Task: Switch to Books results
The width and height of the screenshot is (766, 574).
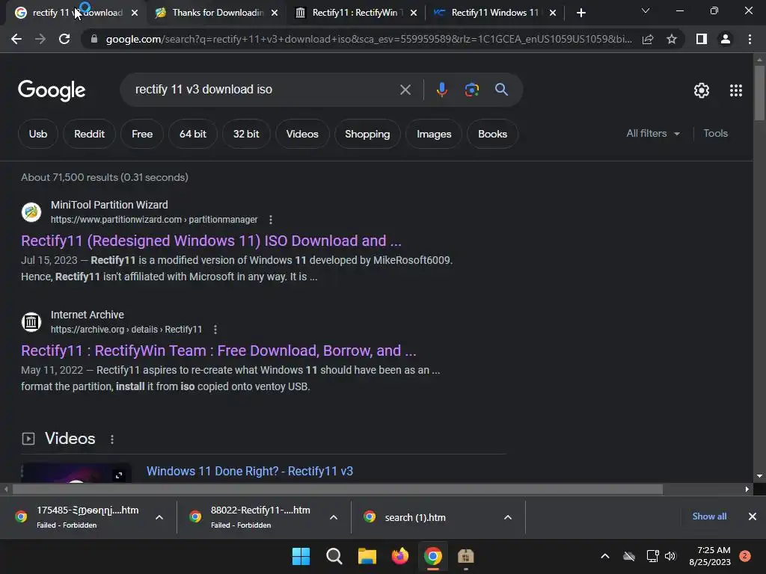Action: pyautogui.click(x=492, y=134)
